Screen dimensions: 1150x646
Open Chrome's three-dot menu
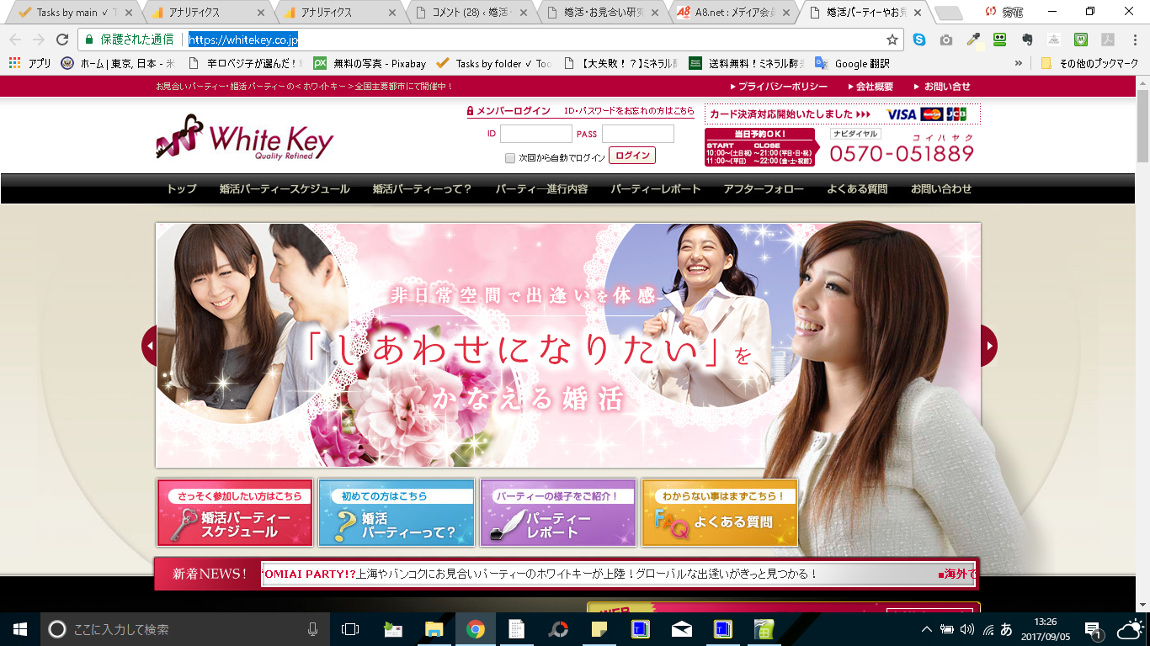pyautogui.click(x=1134, y=40)
